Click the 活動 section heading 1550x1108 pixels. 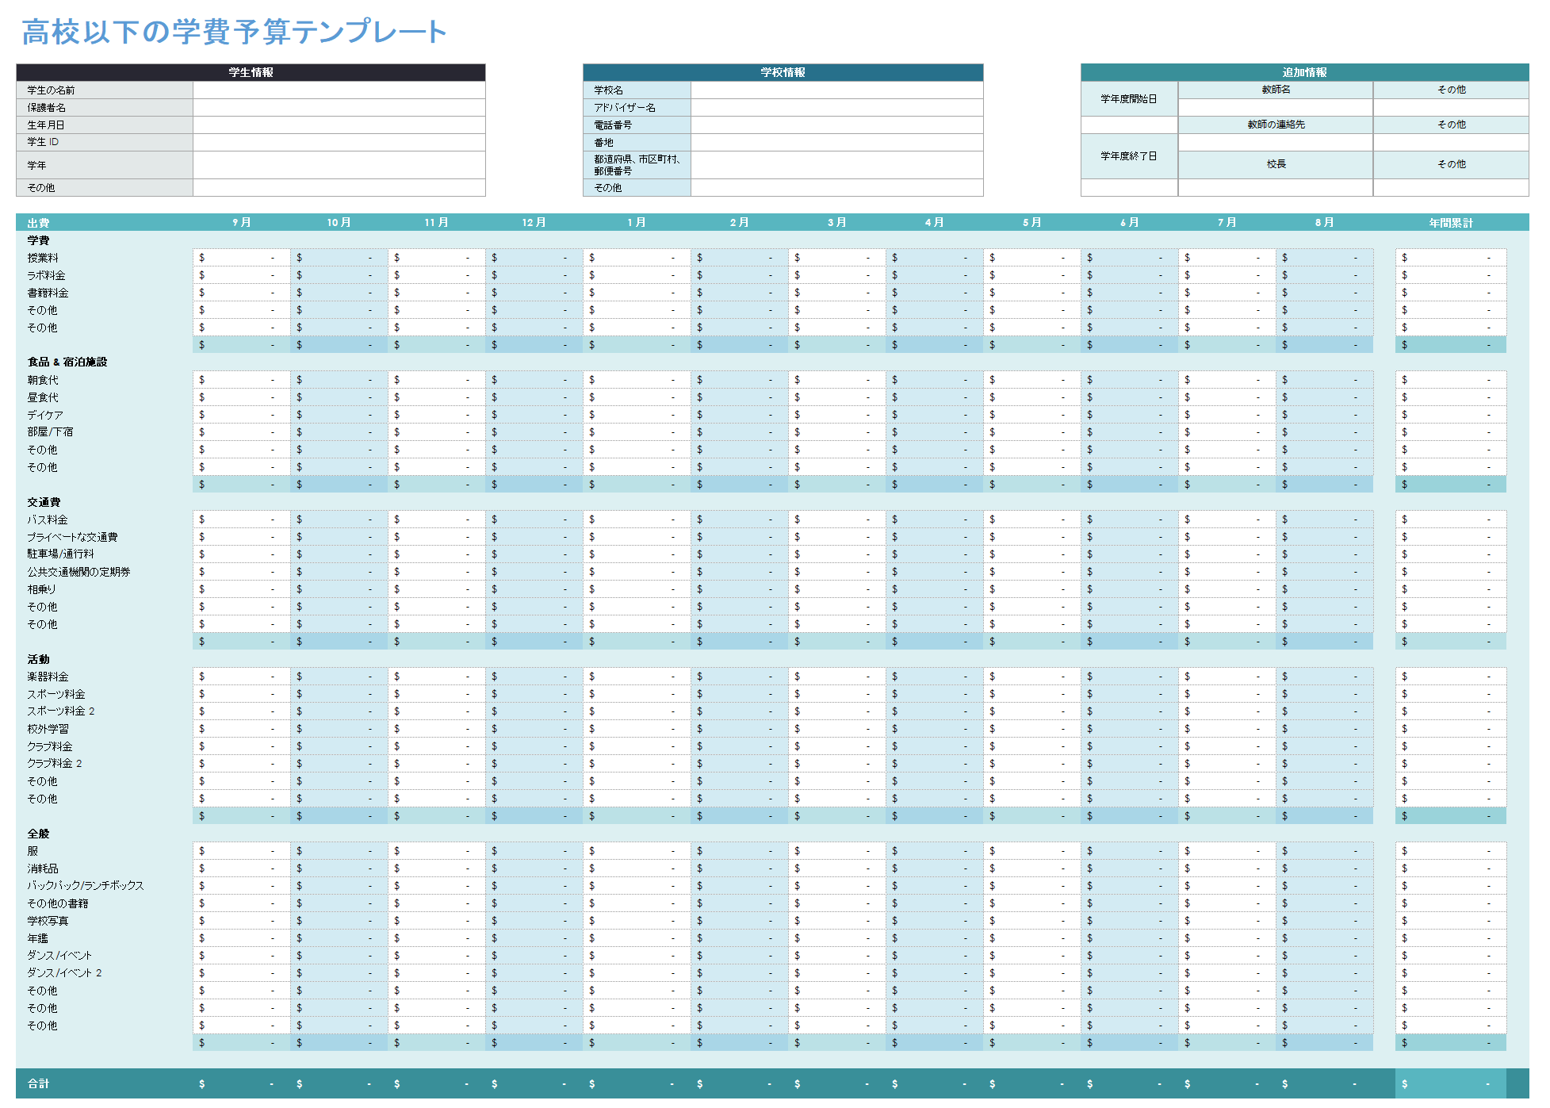[38, 659]
